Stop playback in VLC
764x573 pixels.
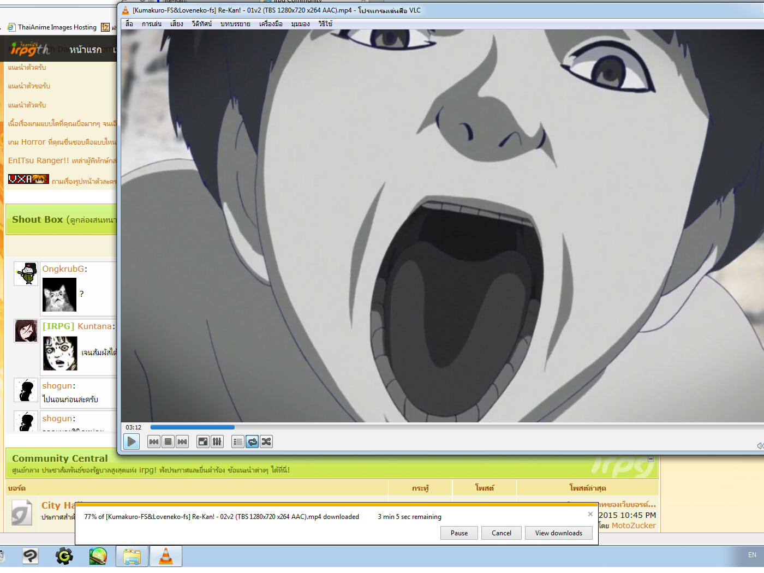pos(168,441)
